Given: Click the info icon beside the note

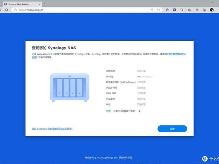Looking at the screenshot, I should coord(139,111).
